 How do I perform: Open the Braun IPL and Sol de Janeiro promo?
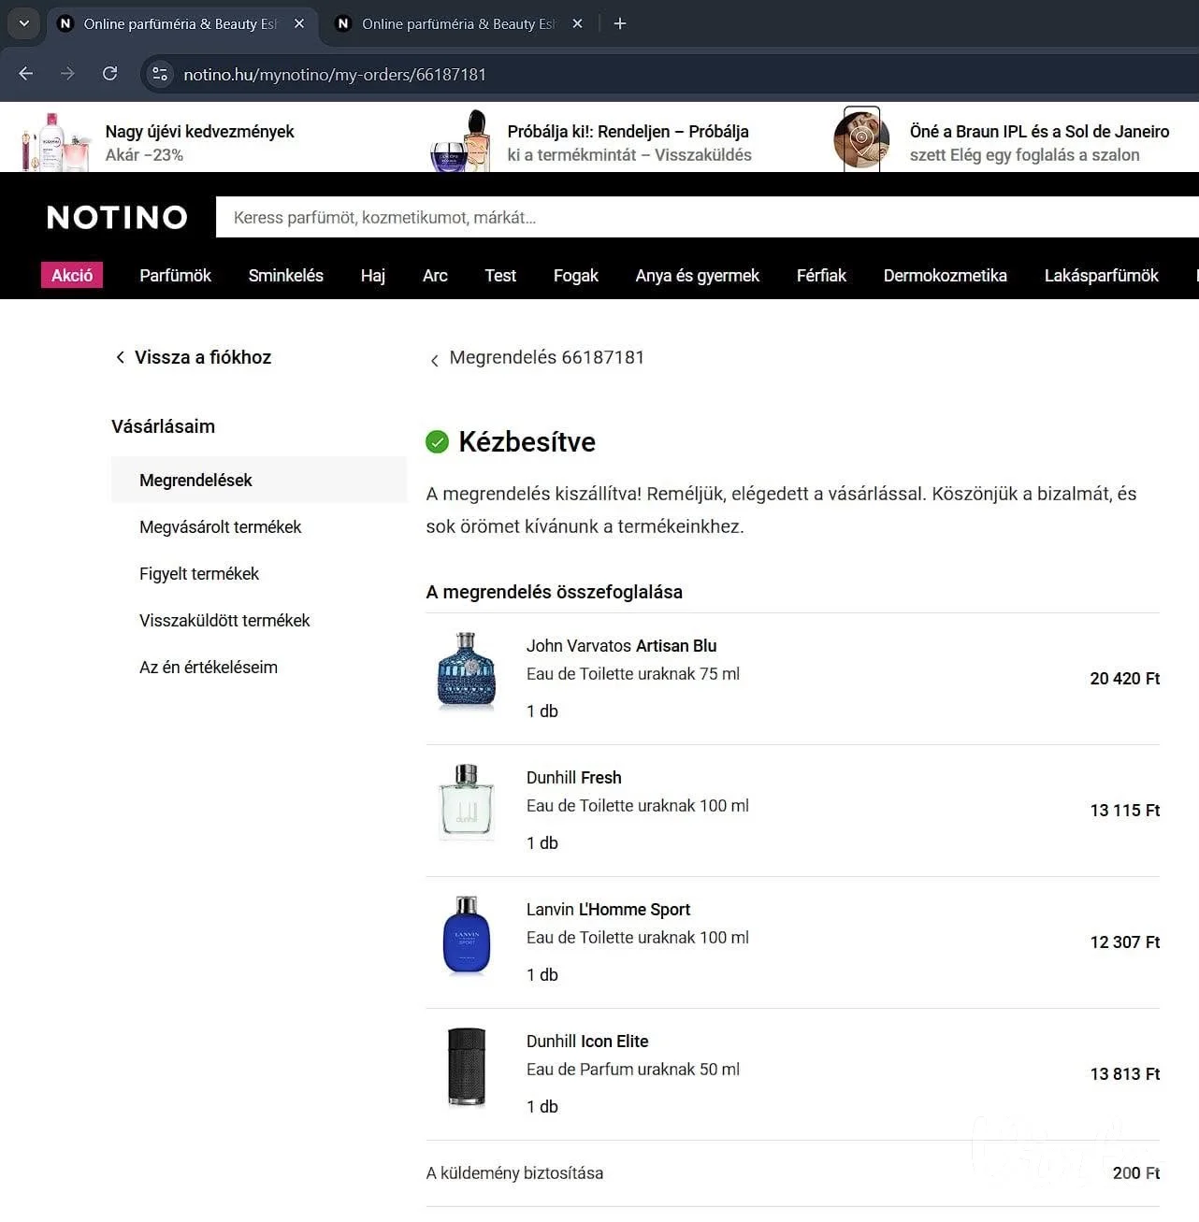coord(1039,143)
